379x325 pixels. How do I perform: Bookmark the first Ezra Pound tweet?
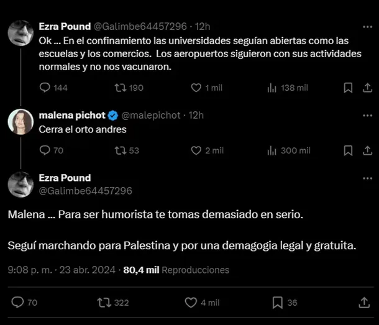(x=349, y=88)
